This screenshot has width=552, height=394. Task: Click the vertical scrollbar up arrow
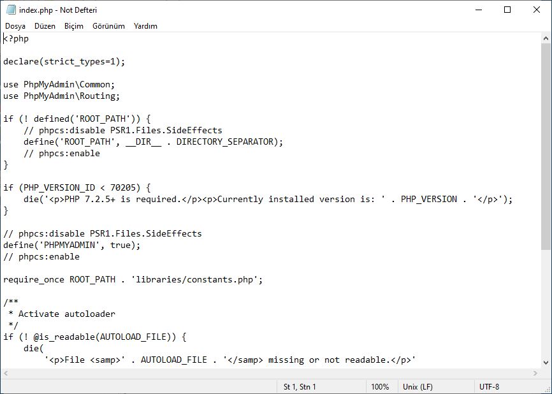pos(546,38)
